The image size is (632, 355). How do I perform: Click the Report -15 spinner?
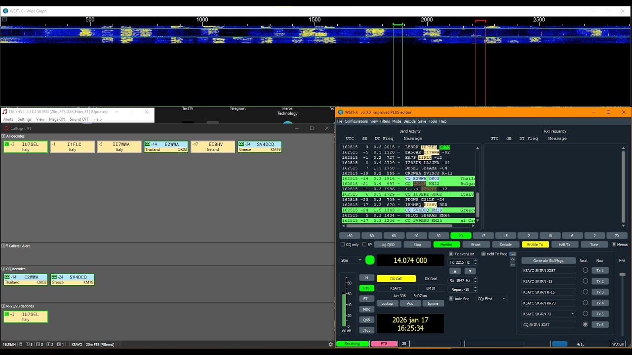pyautogui.click(x=463, y=289)
